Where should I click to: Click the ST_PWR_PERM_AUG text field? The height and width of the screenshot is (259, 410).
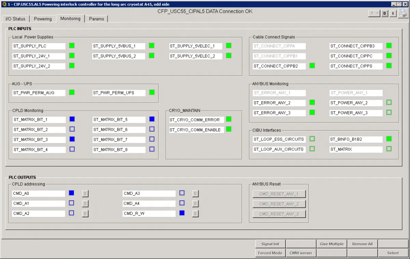coord(39,93)
